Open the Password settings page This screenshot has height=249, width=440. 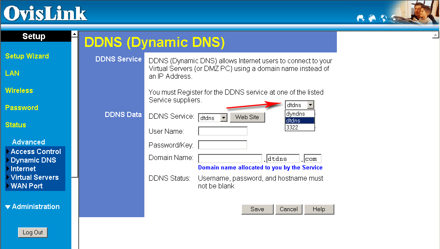click(x=21, y=108)
